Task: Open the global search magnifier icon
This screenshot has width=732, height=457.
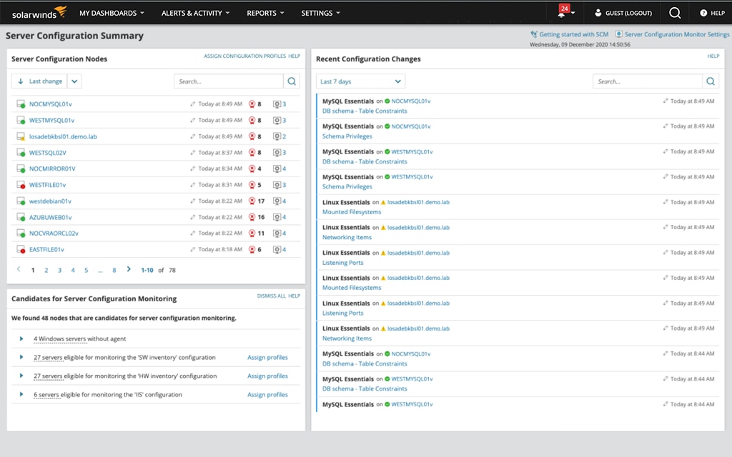Action: [675, 12]
